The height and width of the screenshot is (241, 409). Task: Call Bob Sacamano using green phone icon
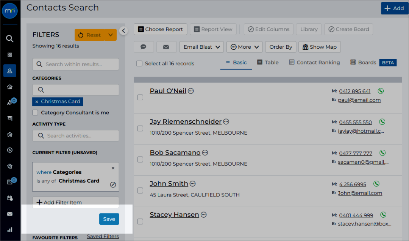[x=382, y=153]
